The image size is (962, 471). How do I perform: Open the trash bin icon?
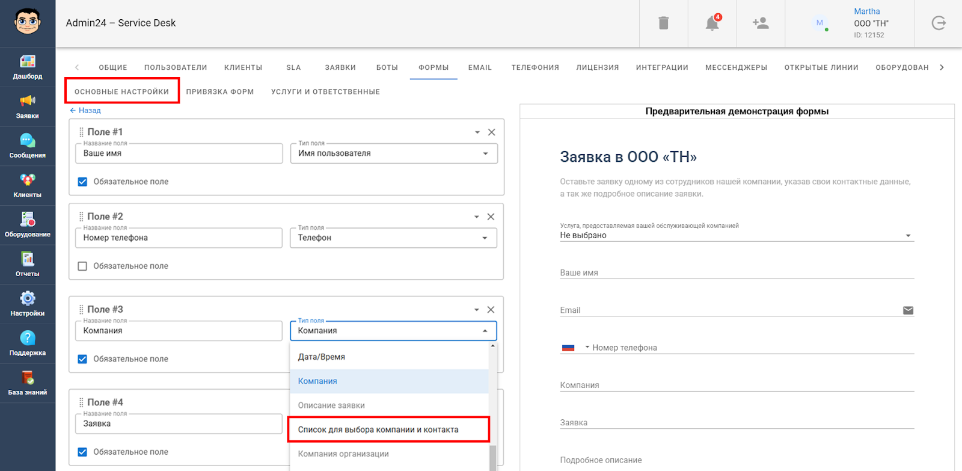pos(663,23)
